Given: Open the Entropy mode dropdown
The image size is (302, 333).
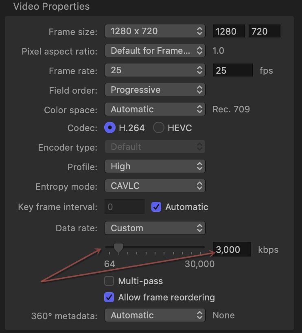Looking at the screenshot, I should click(155, 186).
